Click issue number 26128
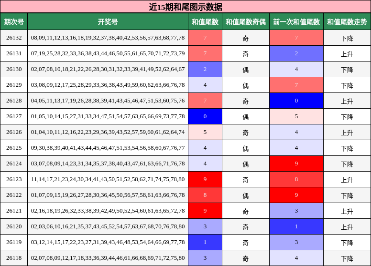 pos(14,101)
